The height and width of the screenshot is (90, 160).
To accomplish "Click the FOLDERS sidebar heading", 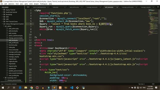I will click(5, 7).
